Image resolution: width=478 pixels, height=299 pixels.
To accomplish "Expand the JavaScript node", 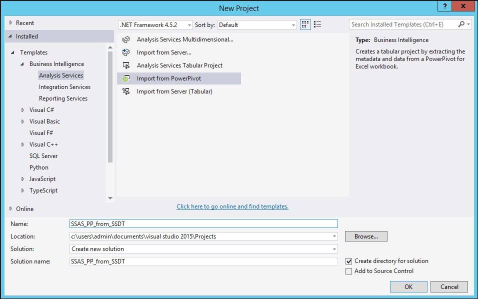I will tap(22, 179).
